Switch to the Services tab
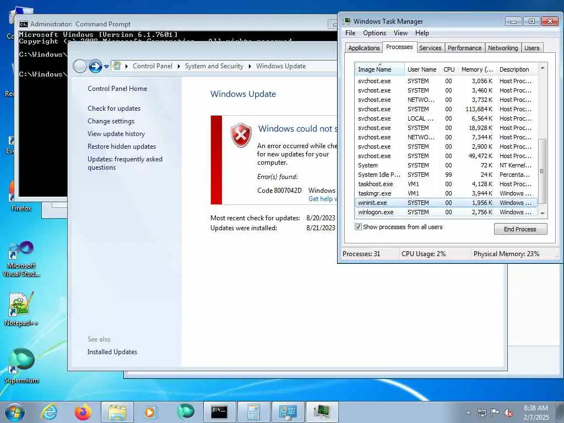The image size is (564, 423). point(430,48)
